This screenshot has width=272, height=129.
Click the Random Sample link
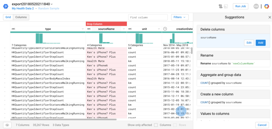(49, 8)
